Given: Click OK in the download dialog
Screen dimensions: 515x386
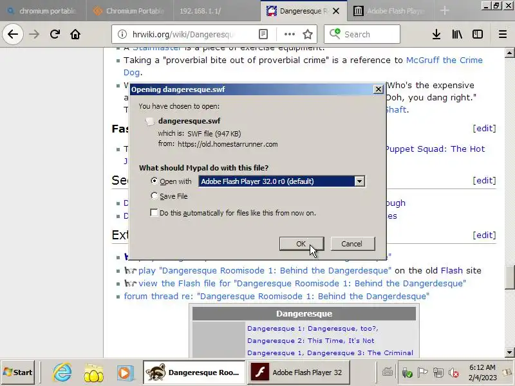Looking at the screenshot, I should pos(301,244).
